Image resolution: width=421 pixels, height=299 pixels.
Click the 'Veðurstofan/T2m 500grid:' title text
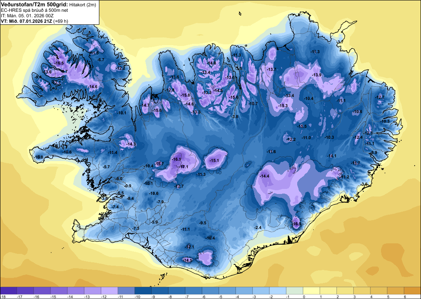pyautogui.click(x=35, y=5)
